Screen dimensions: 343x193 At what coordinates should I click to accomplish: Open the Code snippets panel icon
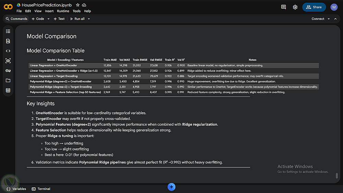coord(8,51)
